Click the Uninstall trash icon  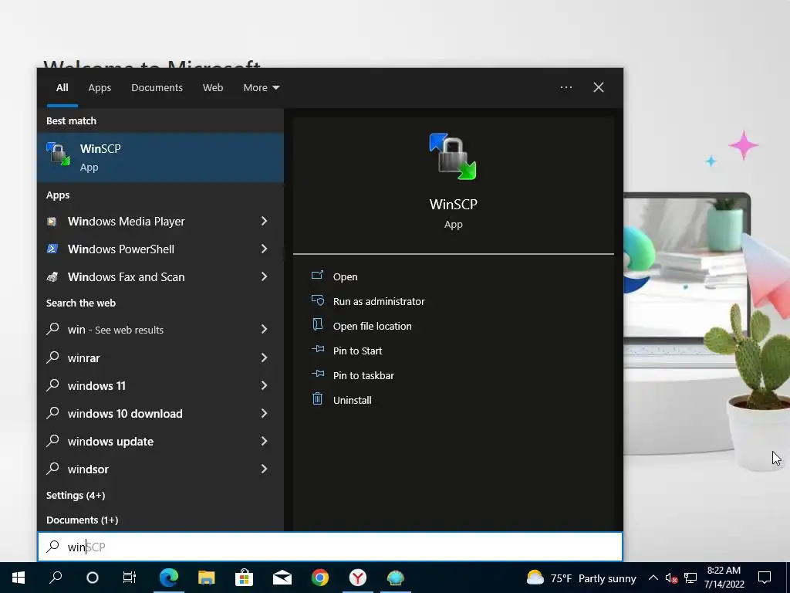pos(317,399)
